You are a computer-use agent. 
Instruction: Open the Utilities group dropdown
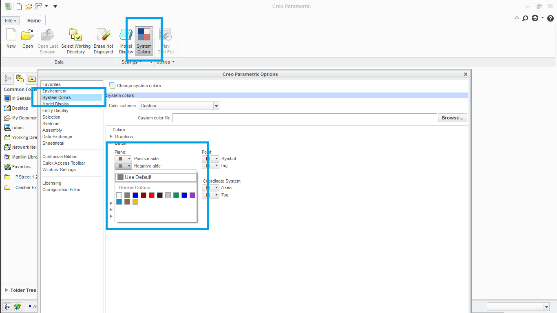click(x=166, y=62)
